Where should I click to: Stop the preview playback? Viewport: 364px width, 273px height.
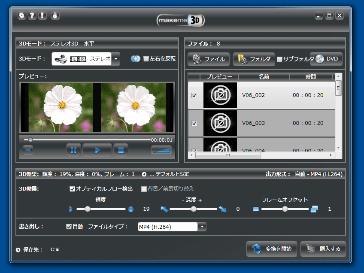pos(121,150)
